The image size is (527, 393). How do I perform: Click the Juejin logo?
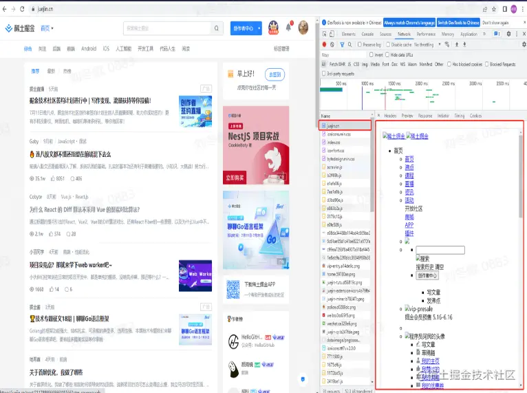[x=20, y=28]
